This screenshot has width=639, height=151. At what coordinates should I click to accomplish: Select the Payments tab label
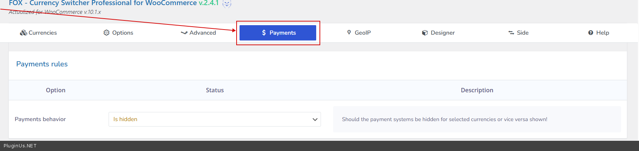(282, 33)
